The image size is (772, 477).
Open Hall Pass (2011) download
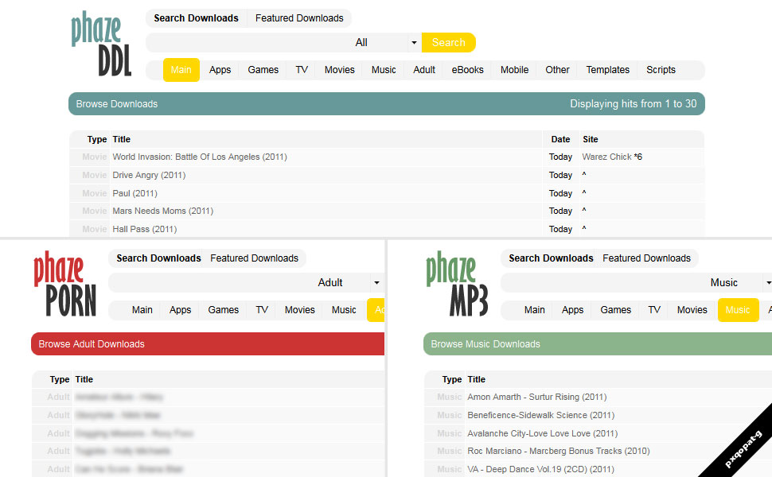point(144,229)
